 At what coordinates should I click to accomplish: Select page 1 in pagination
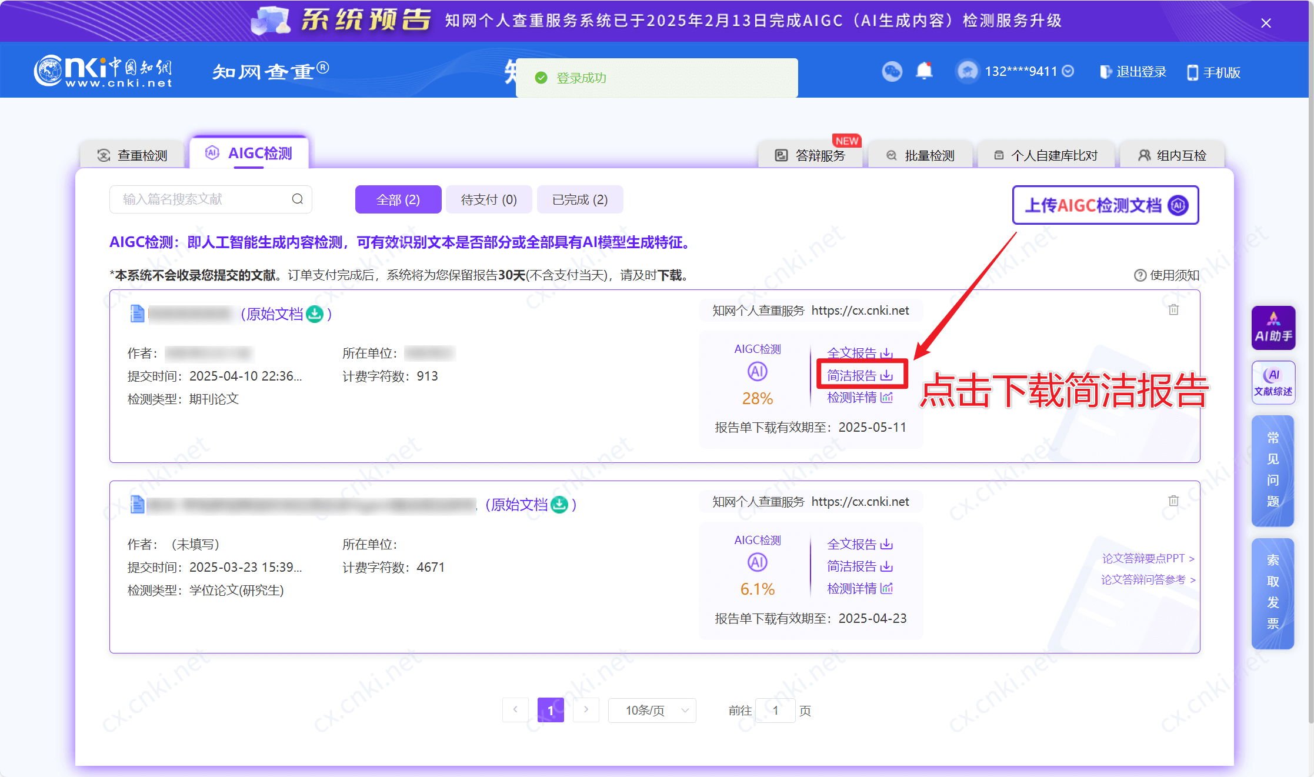(x=551, y=710)
